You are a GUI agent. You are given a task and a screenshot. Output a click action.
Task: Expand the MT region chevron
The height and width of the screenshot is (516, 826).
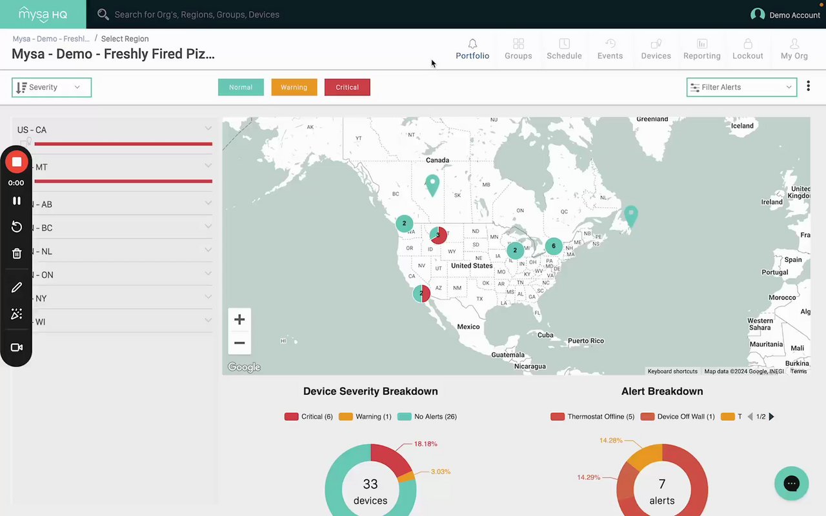[208, 166]
